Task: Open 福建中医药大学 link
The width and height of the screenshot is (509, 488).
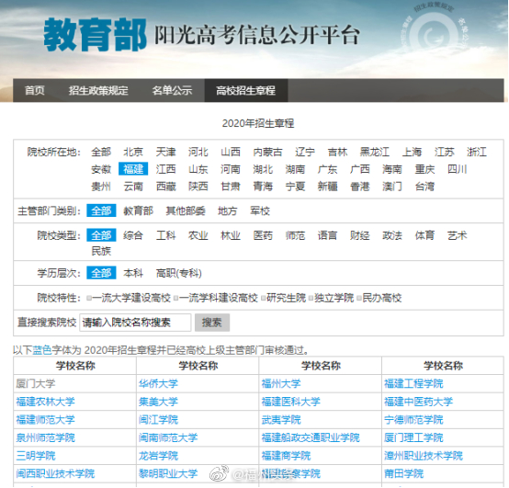Action: pos(418,402)
